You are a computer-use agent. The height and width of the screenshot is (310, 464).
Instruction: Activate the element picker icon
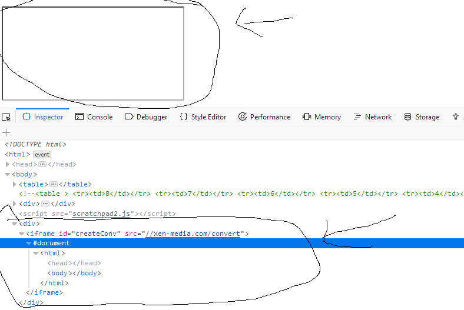[6, 117]
